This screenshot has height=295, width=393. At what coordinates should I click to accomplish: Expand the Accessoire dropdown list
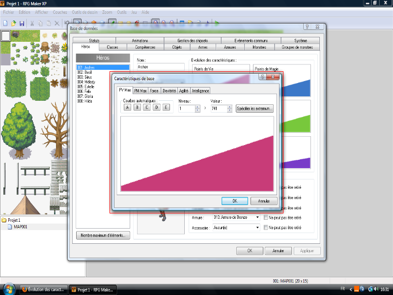point(257,228)
